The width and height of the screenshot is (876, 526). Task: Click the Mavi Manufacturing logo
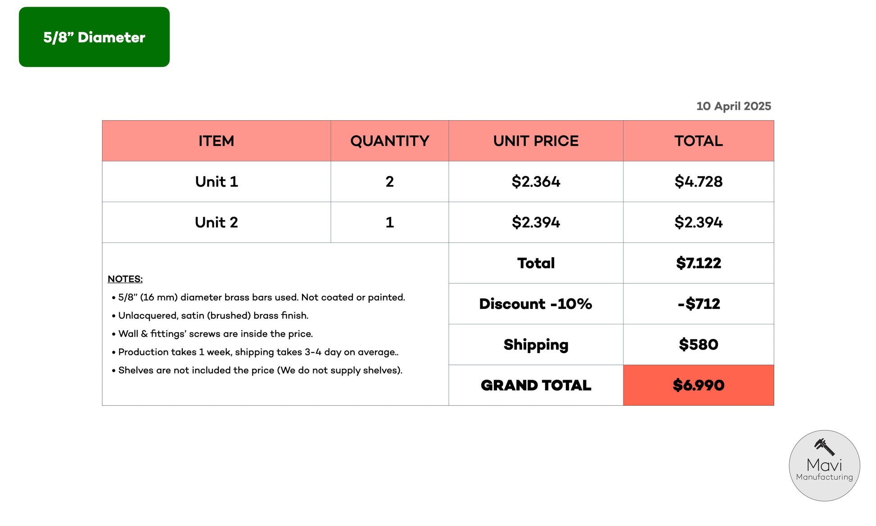coord(824,465)
